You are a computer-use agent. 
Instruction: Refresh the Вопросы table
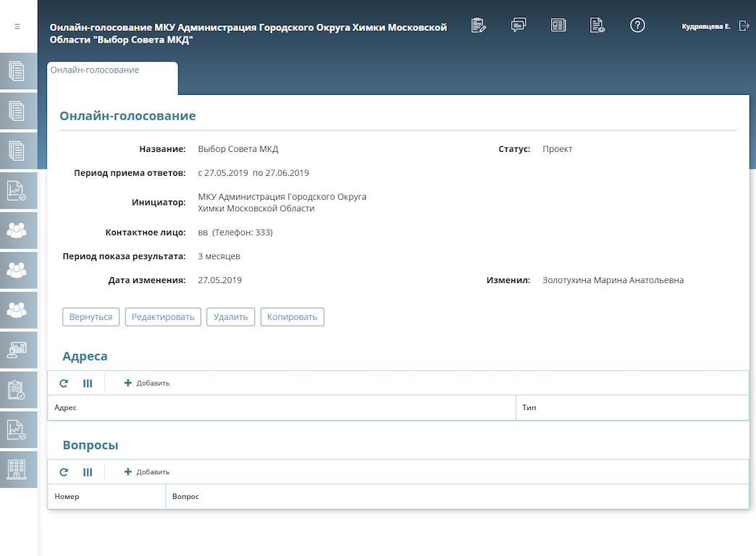click(64, 472)
